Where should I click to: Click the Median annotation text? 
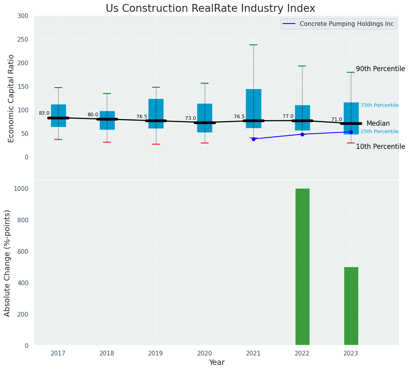click(x=378, y=124)
